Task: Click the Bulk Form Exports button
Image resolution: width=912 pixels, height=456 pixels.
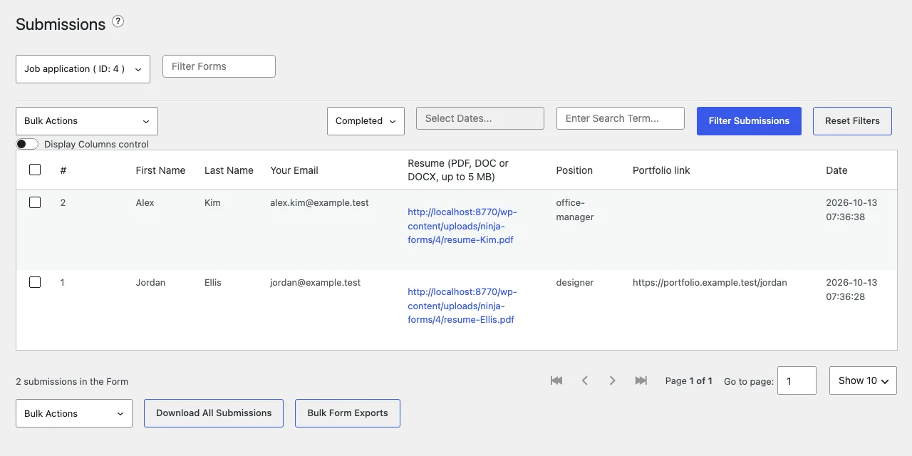Action: click(x=348, y=413)
